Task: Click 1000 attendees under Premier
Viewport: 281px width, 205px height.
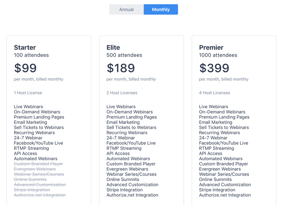Action: click(218, 55)
